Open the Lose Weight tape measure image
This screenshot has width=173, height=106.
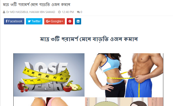(x=49, y=75)
